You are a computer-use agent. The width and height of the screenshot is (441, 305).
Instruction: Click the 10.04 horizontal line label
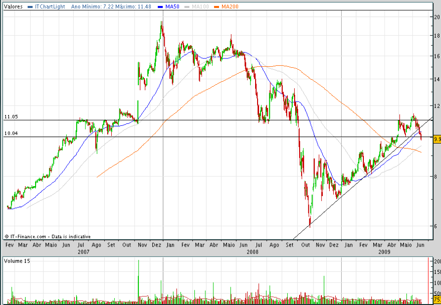click(11, 133)
